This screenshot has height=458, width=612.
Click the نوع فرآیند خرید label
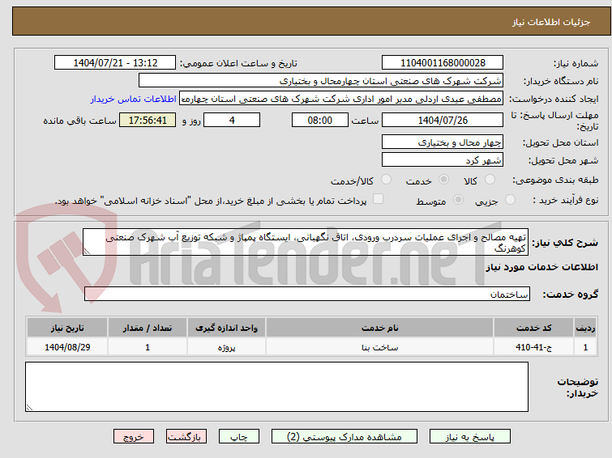point(566,200)
